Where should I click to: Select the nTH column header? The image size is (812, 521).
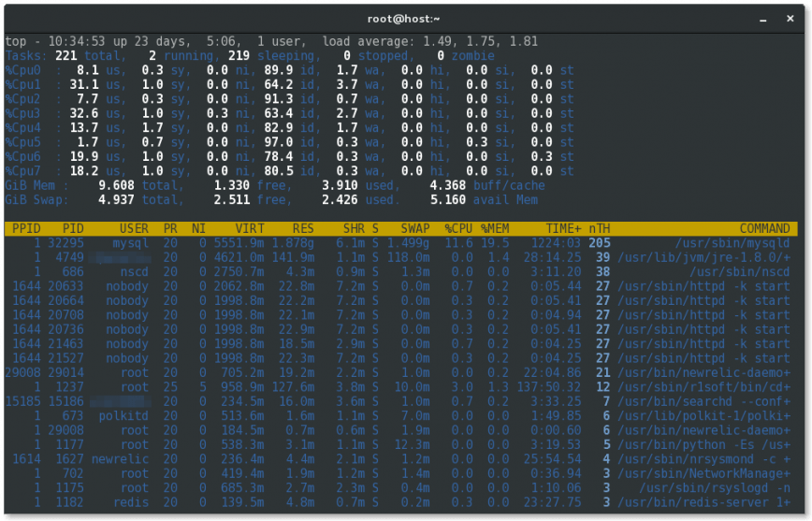[x=599, y=229]
